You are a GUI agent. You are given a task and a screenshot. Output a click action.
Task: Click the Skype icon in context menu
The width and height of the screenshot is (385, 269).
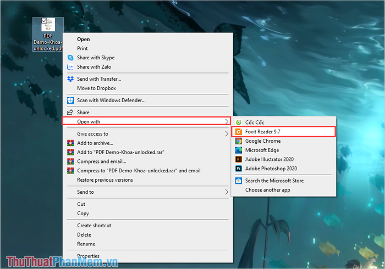pos(70,58)
